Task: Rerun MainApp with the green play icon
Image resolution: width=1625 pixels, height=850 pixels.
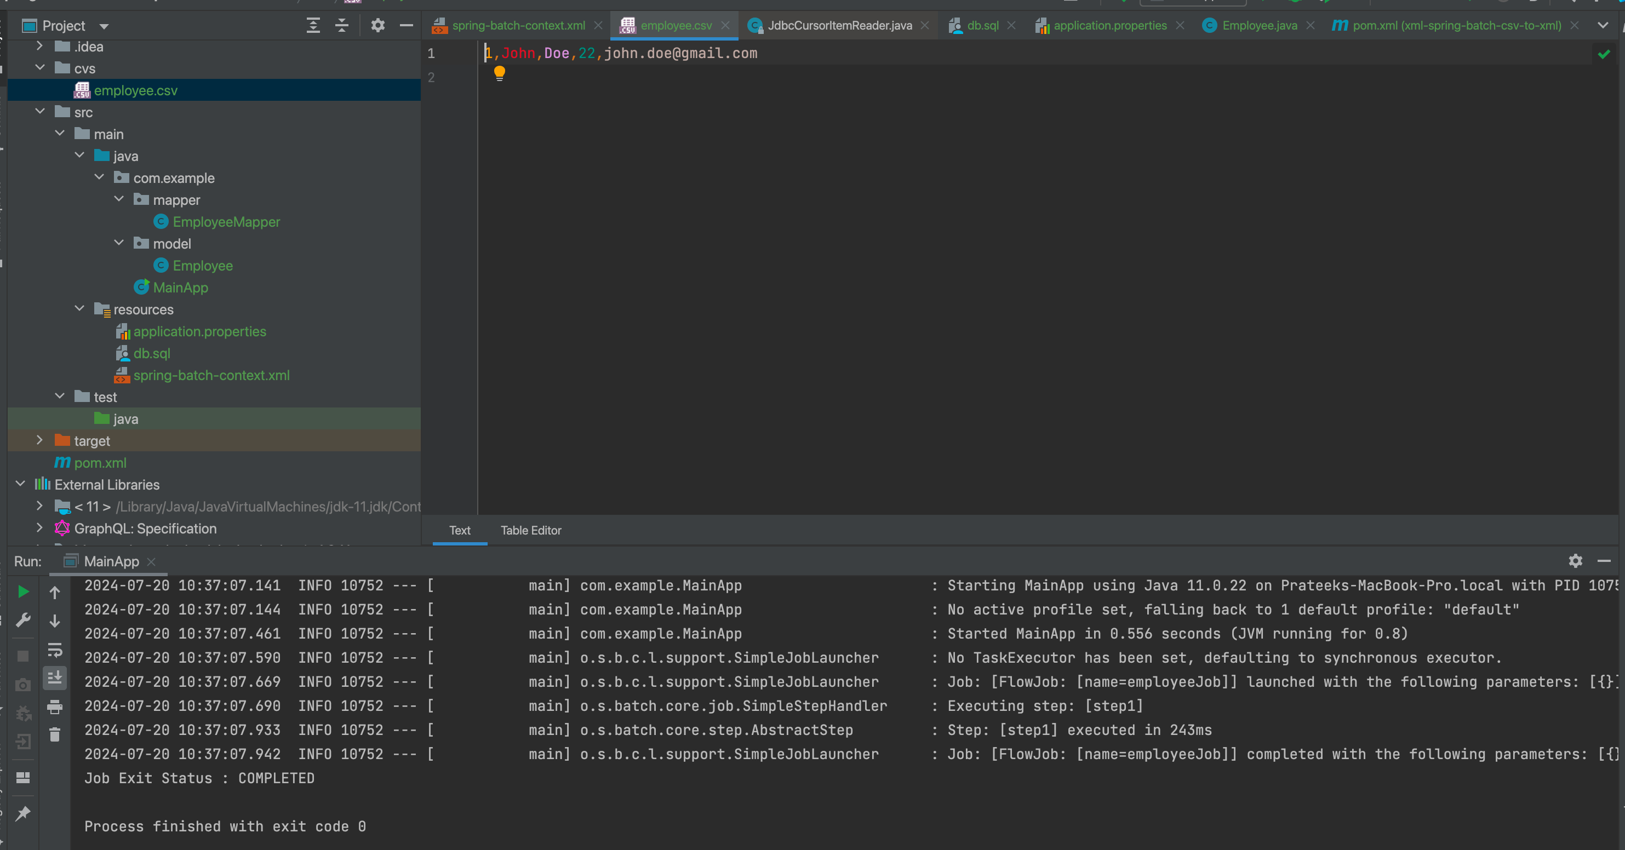Action: tap(24, 591)
